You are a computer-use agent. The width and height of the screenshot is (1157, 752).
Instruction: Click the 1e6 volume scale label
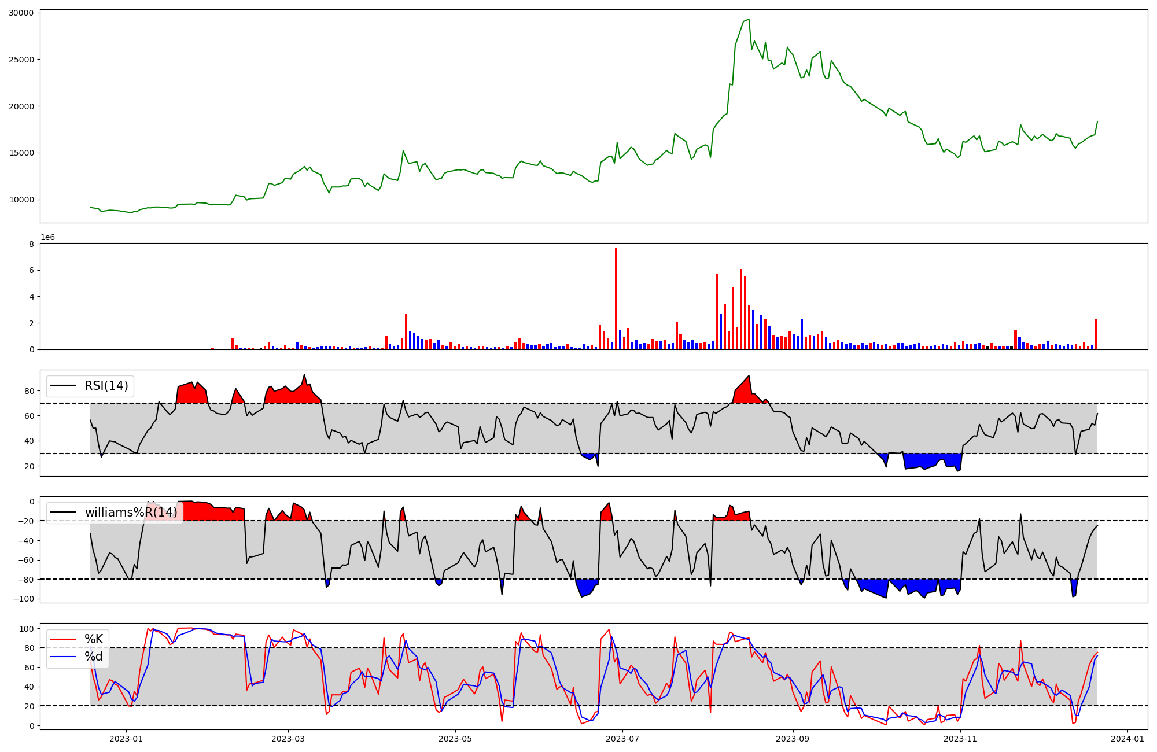47,238
